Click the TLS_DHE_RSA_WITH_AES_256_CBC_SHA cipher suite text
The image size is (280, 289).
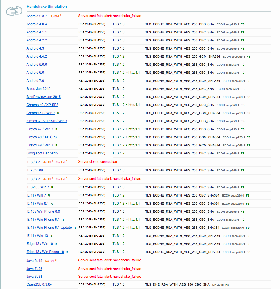[x=177, y=284]
